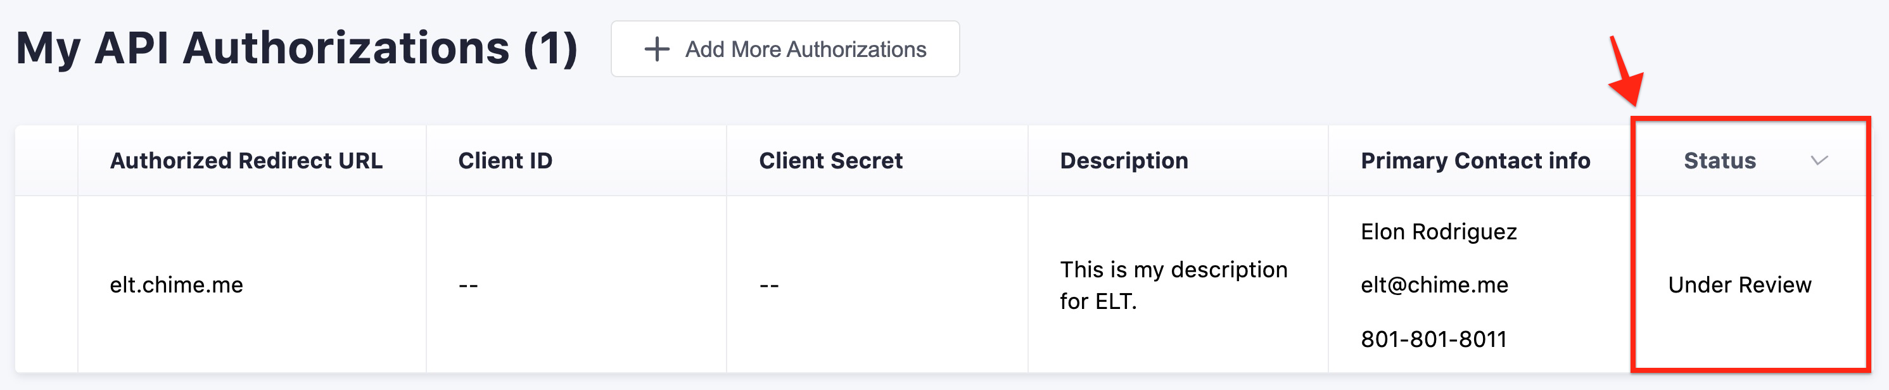Click the empty Client ID value dashes
This screenshot has width=1889, height=390.
click(x=469, y=285)
